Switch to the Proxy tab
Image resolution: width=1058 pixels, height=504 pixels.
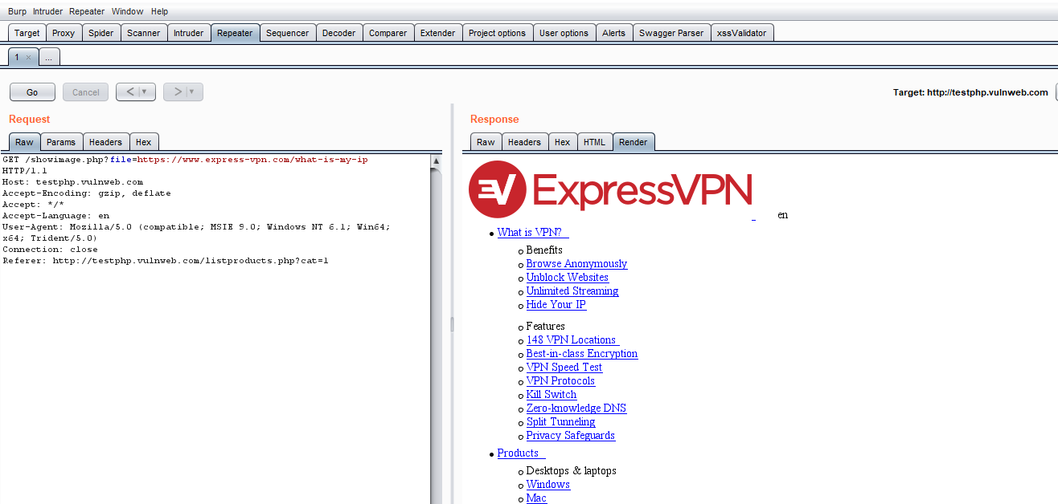click(64, 33)
